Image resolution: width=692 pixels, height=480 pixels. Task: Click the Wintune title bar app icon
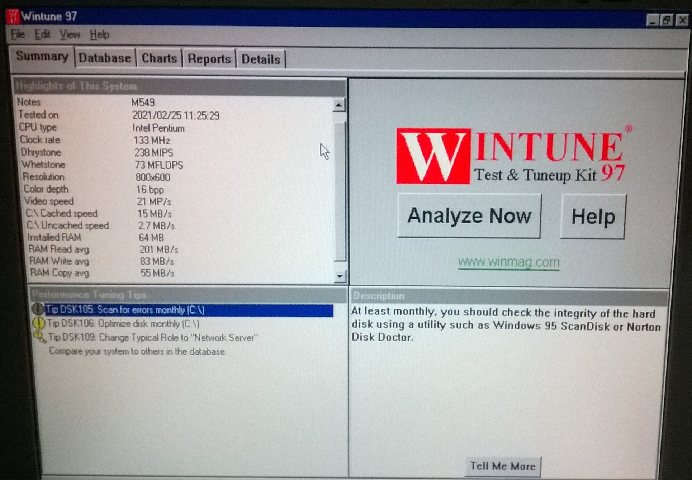(x=13, y=16)
